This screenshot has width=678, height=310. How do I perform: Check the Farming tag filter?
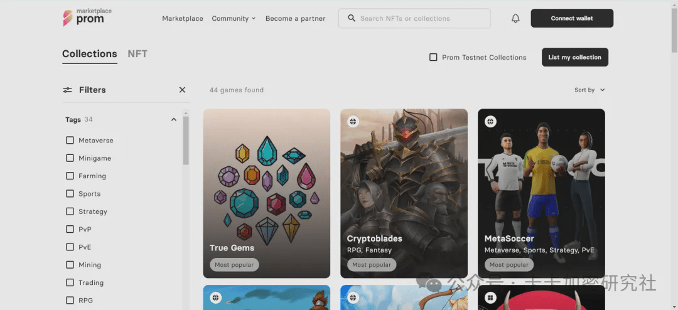tap(70, 176)
